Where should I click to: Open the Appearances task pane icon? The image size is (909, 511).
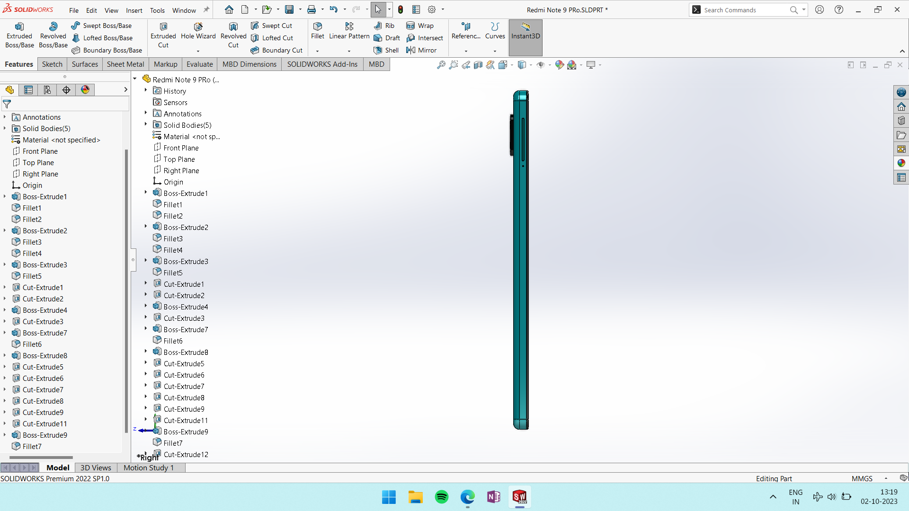[901, 163]
